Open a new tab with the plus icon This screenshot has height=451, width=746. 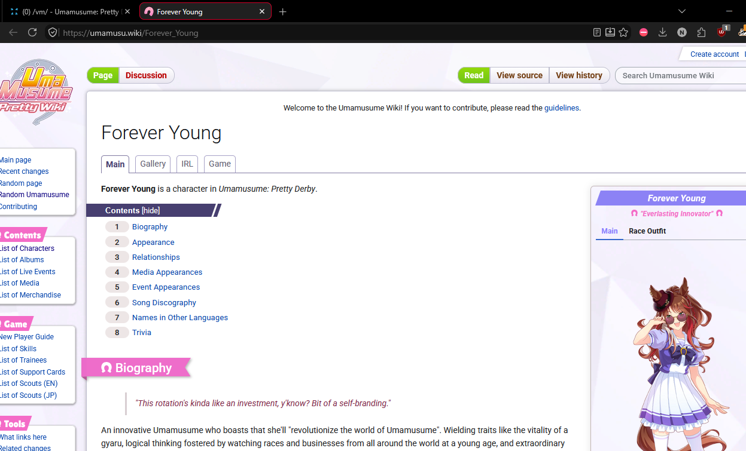pos(283,11)
